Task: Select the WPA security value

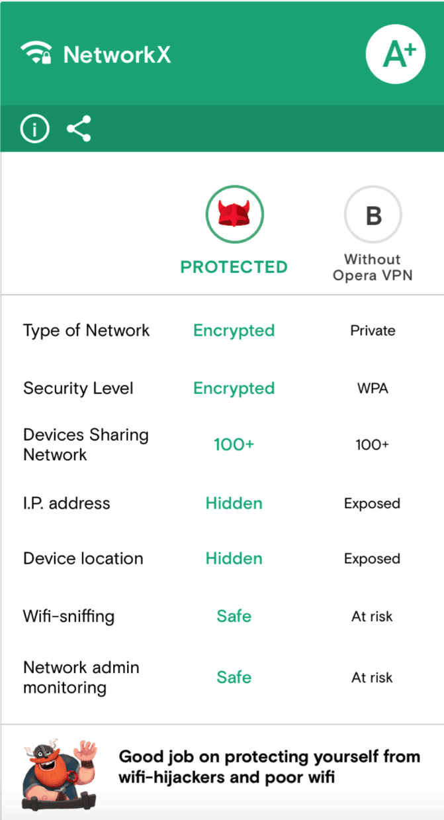Action: [x=373, y=388]
